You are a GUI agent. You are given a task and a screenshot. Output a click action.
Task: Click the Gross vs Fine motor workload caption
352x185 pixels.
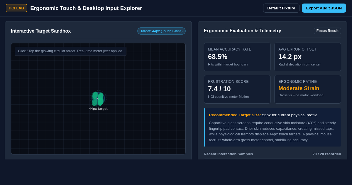click(x=301, y=95)
